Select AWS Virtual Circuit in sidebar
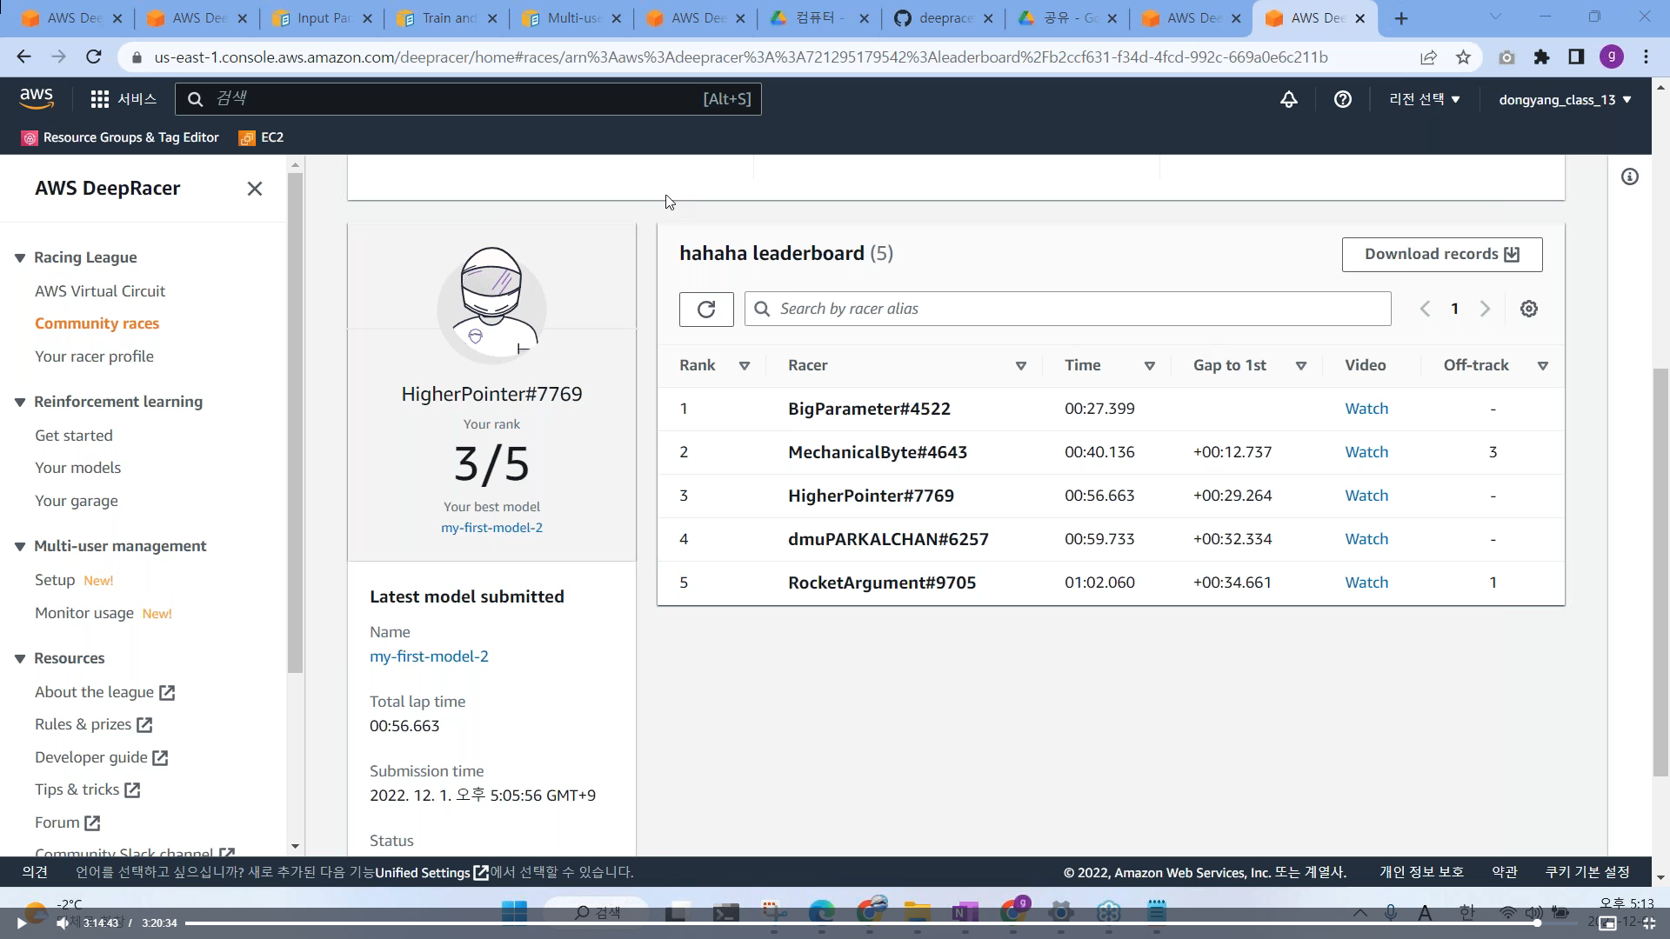The image size is (1670, 939). coord(100,291)
